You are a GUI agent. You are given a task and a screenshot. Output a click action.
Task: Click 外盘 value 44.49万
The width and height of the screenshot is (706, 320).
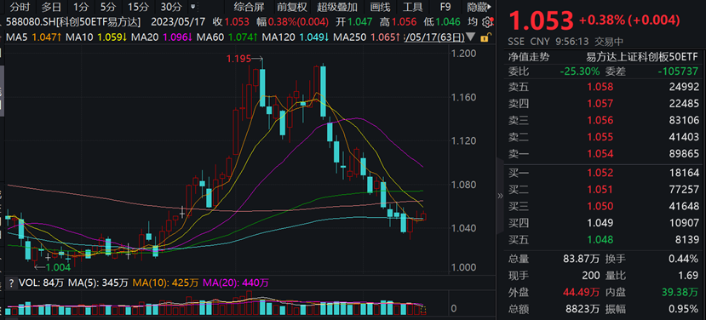click(582, 293)
